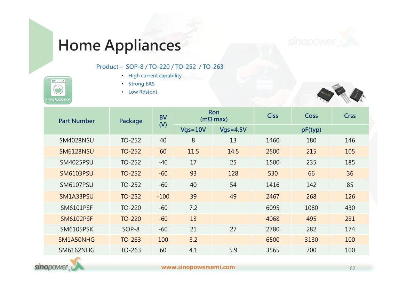Click the "128" Ron value
The image size is (407, 288).
233,173
